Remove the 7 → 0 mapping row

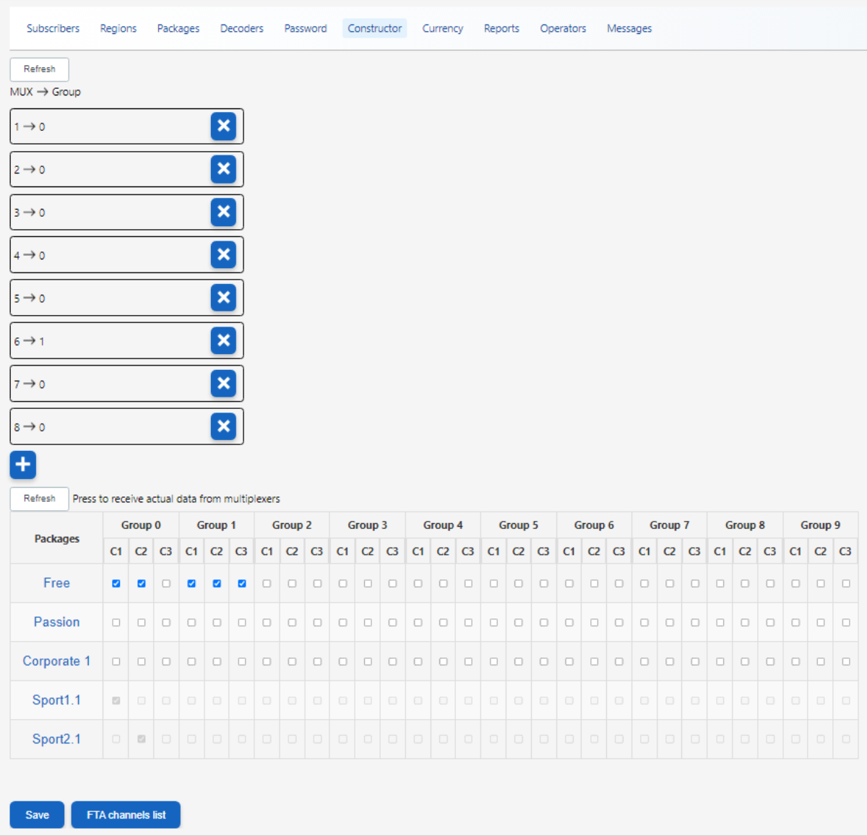(223, 384)
